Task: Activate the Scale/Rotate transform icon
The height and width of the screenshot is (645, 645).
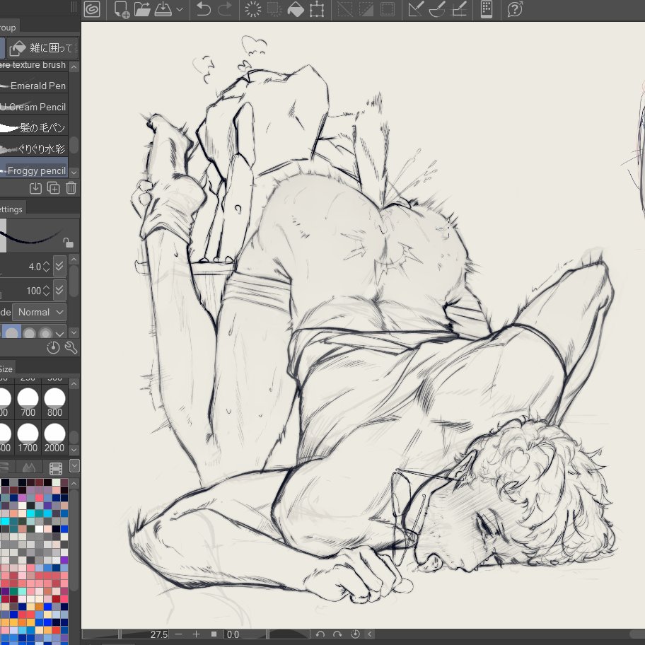Action: pyautogui.click(x=317, y=9)
